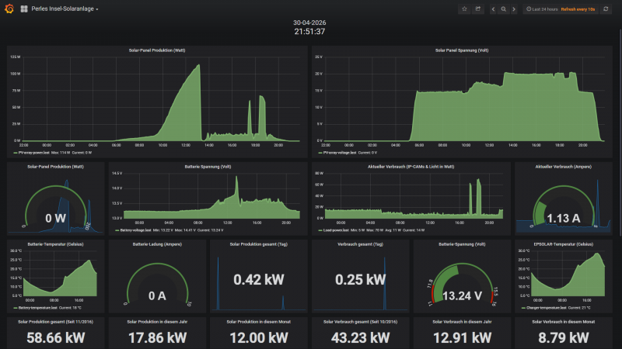Click the Refresh every 10s label
Image resolution: width=622 pixels, height=349 pixels.
578,9
